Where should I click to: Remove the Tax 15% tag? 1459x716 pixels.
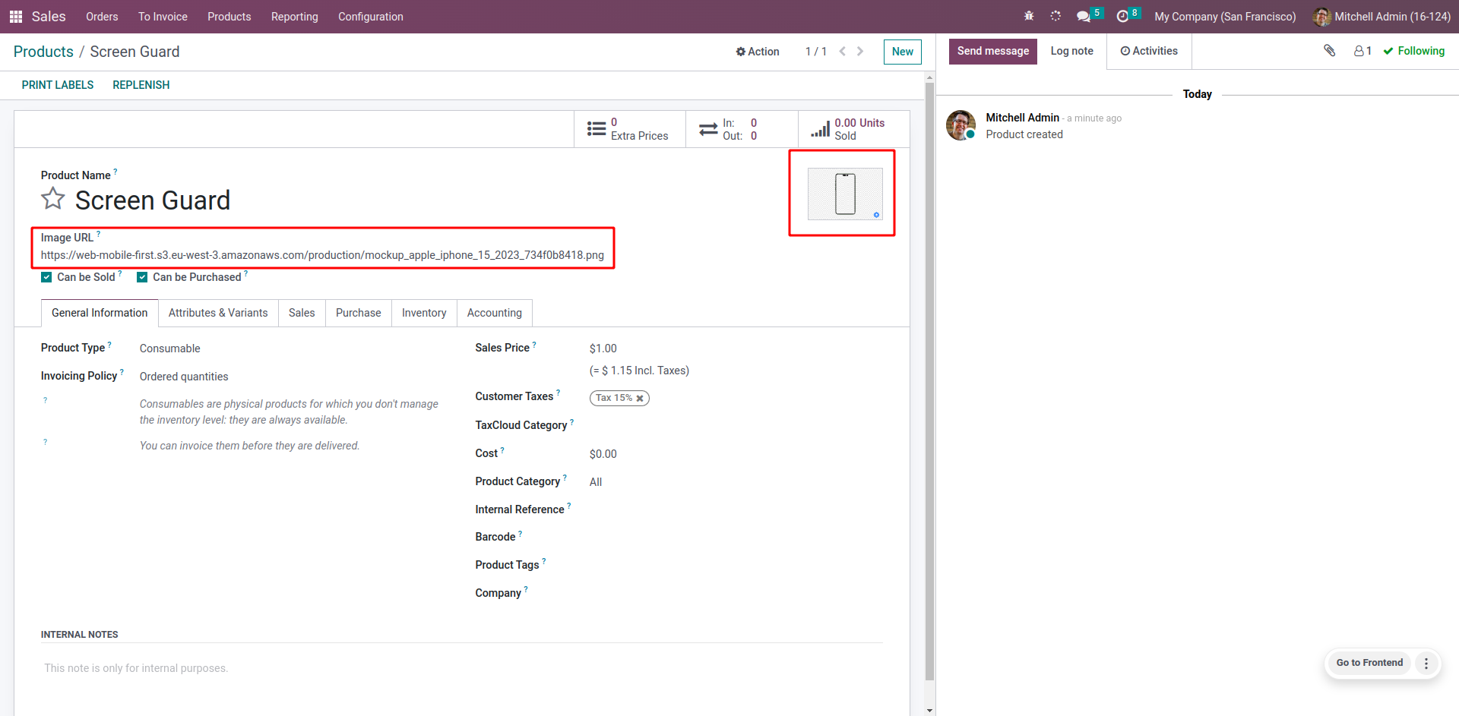640,399
